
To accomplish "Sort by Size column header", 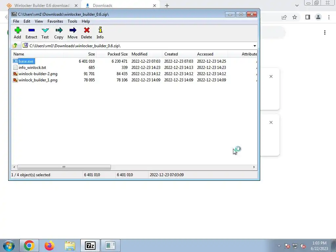I will tap(80, 54).
